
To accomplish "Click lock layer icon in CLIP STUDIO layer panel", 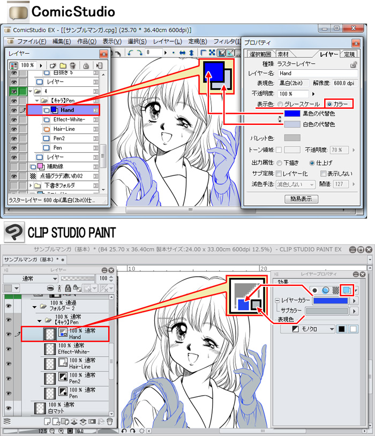I will tap(68, 289).
